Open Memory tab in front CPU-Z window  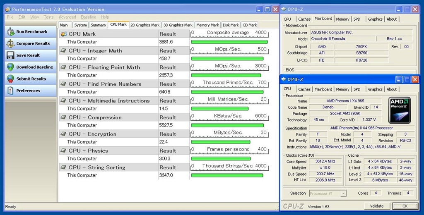(342, 89)
